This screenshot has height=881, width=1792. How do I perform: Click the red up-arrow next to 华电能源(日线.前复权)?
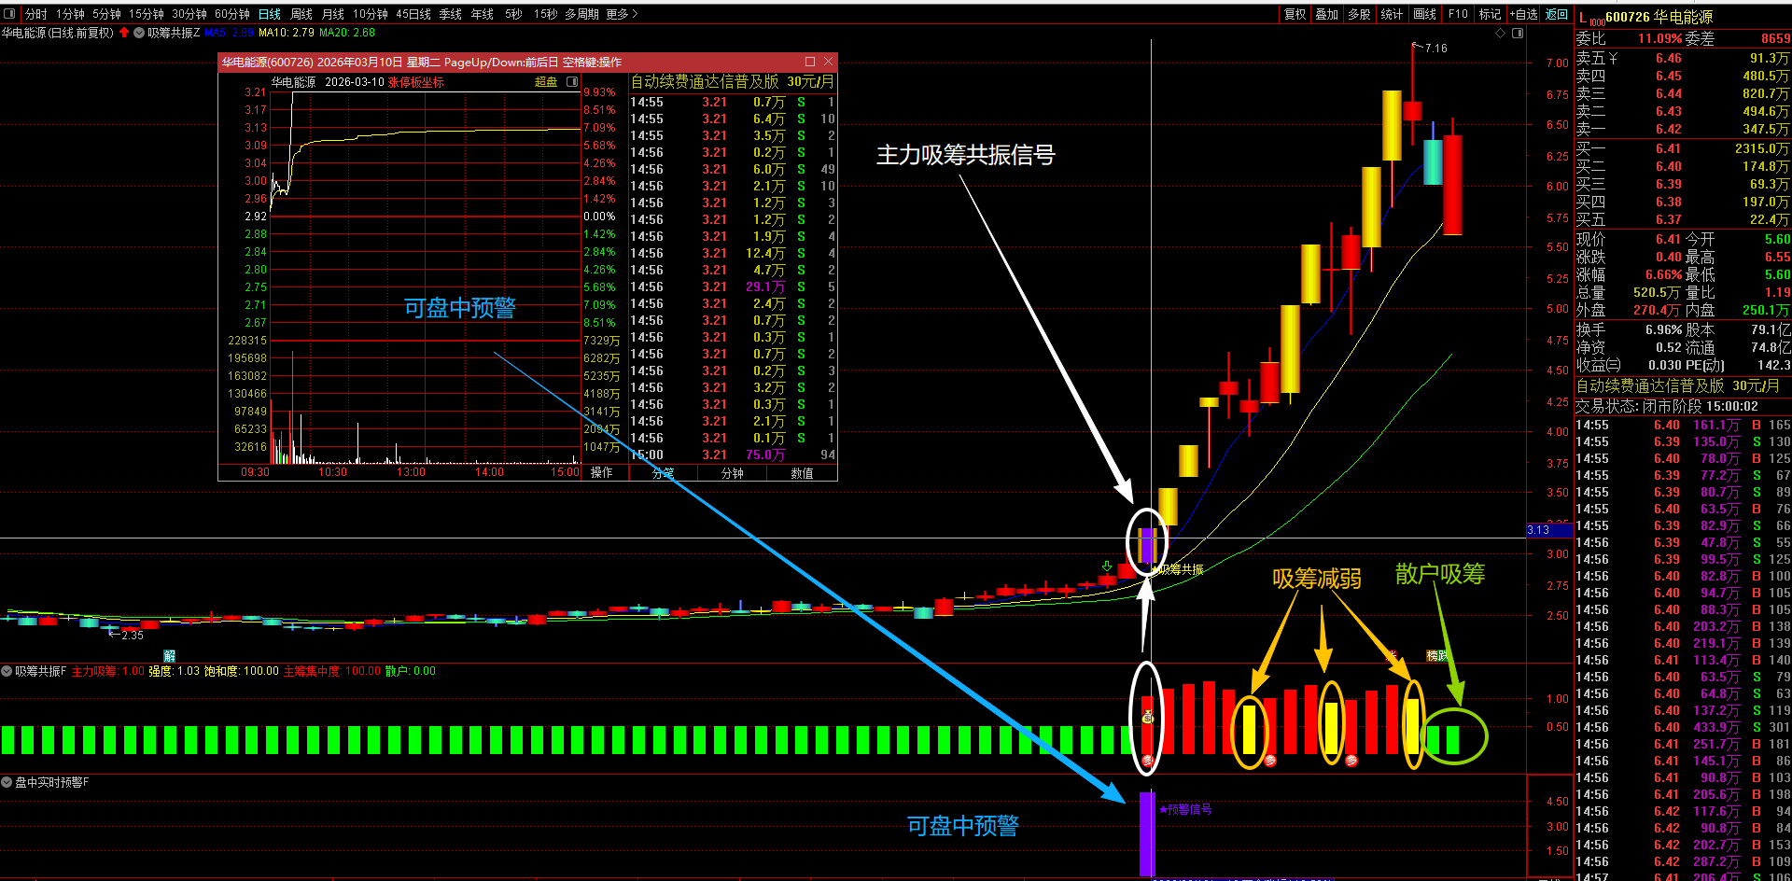(x=124, y=33)
